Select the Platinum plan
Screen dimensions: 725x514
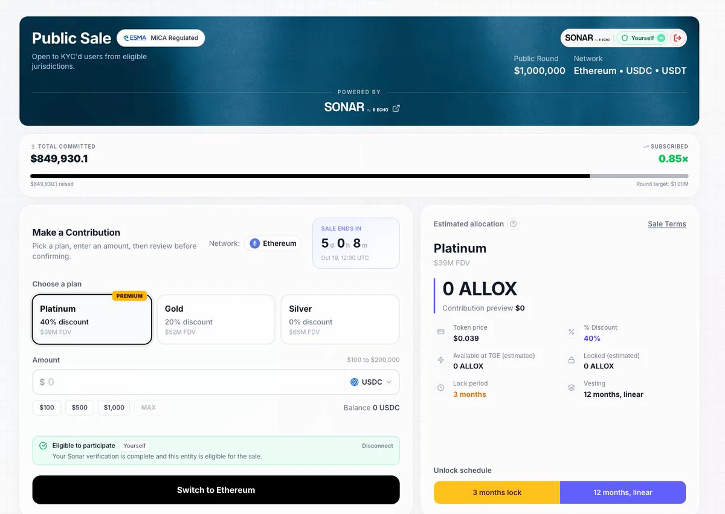(92, 320)
